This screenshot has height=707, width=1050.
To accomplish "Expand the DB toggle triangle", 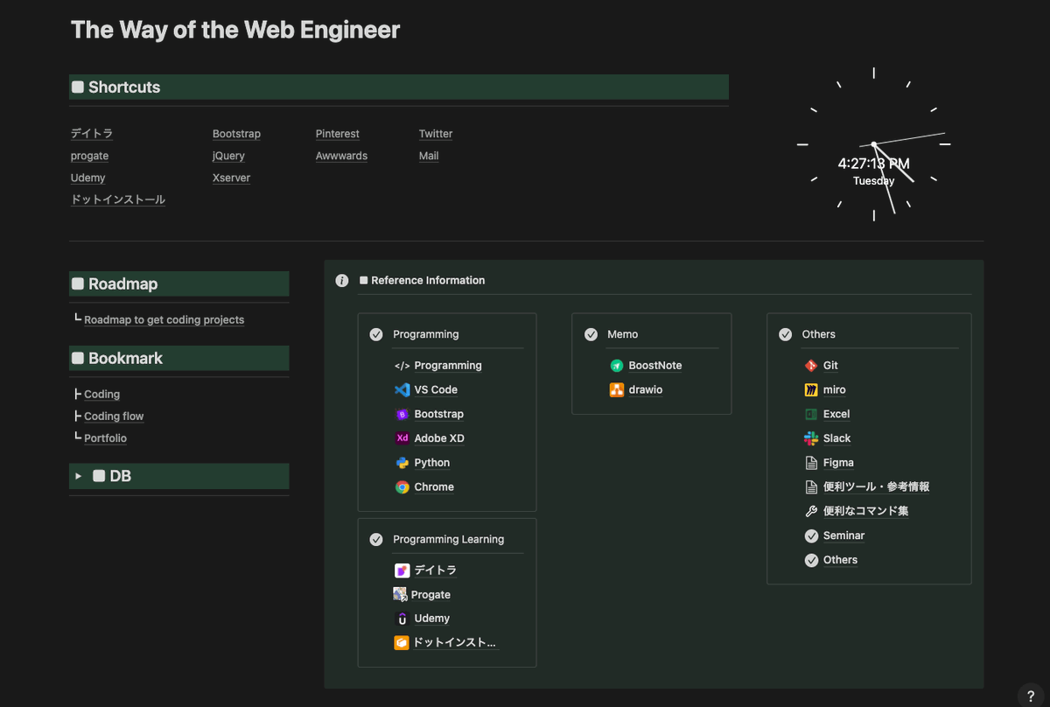I will [79, 476].
